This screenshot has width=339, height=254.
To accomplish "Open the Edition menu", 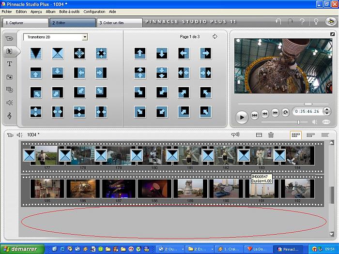I will point(21,12).
